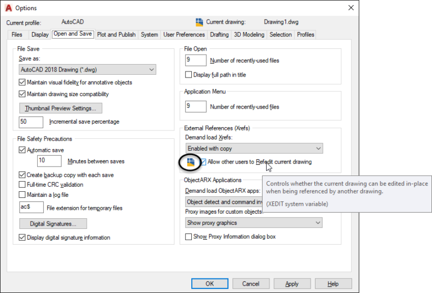Viewport: 432px width, 293px height.
Task: Switch to the Plot and Publish tab
Action: pos(116,34)
